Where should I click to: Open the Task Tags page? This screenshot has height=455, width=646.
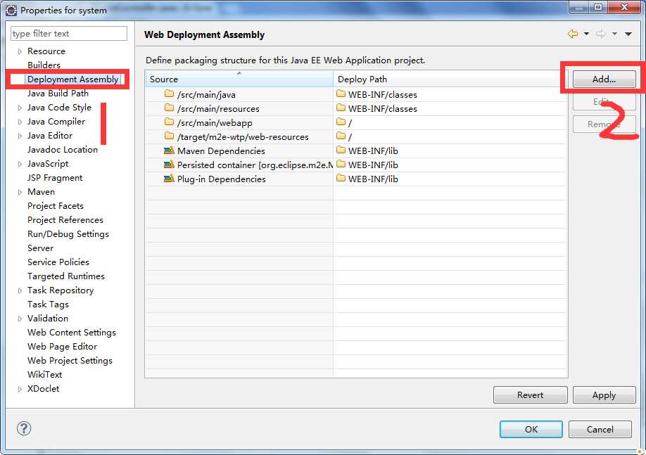[48, 305]
